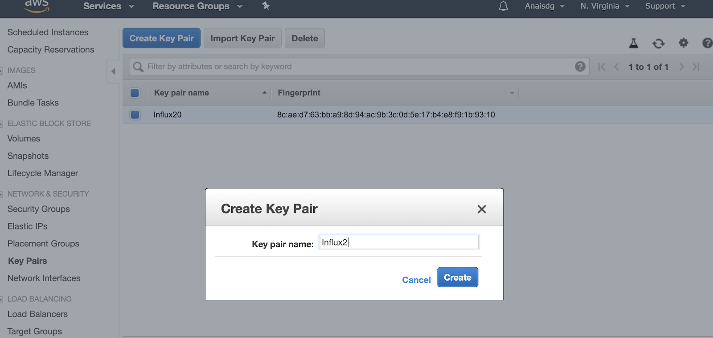
Task: Click the pin shortcut icon in navbar
Action: click(x=266, y=6)
